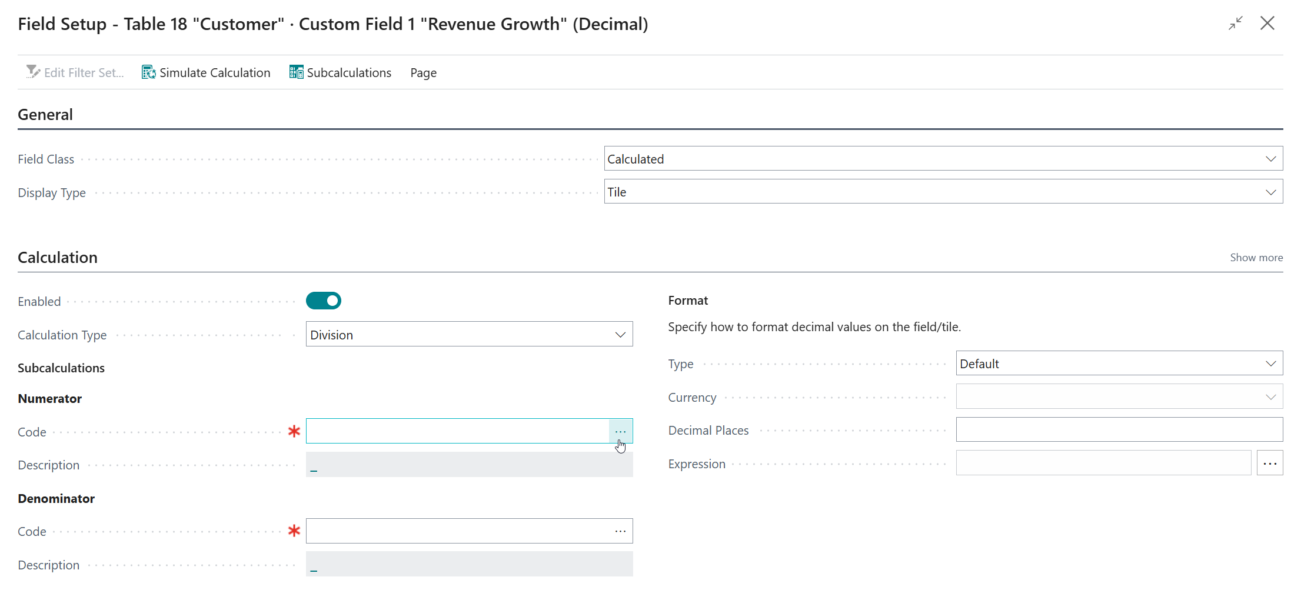Viewport: 1301px width, 600px height.
Task: Open the Calculation Type dropdown
Action: (620, 335)
